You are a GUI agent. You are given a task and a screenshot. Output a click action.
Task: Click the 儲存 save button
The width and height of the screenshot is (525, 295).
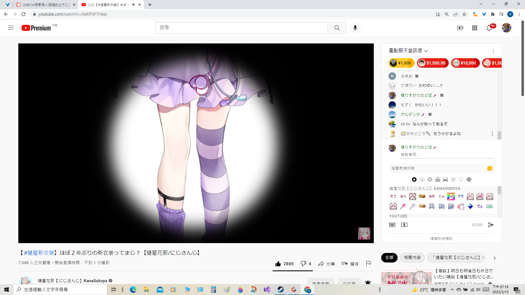(x=350, y=264)
